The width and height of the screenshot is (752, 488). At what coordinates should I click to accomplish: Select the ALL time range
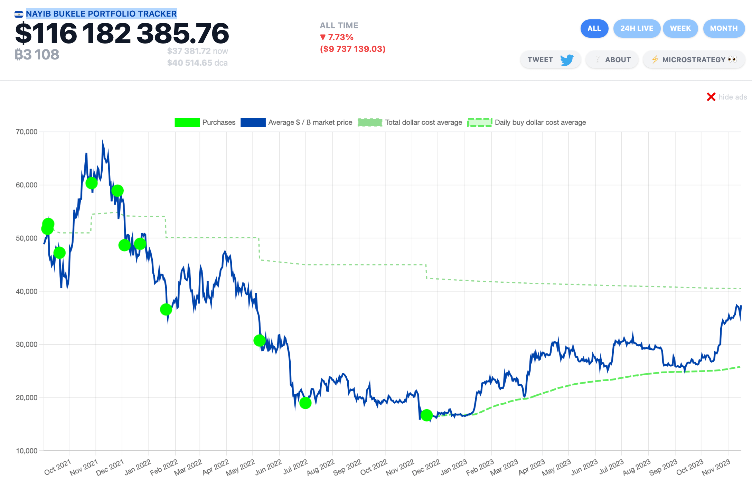(x=594, y=28)
